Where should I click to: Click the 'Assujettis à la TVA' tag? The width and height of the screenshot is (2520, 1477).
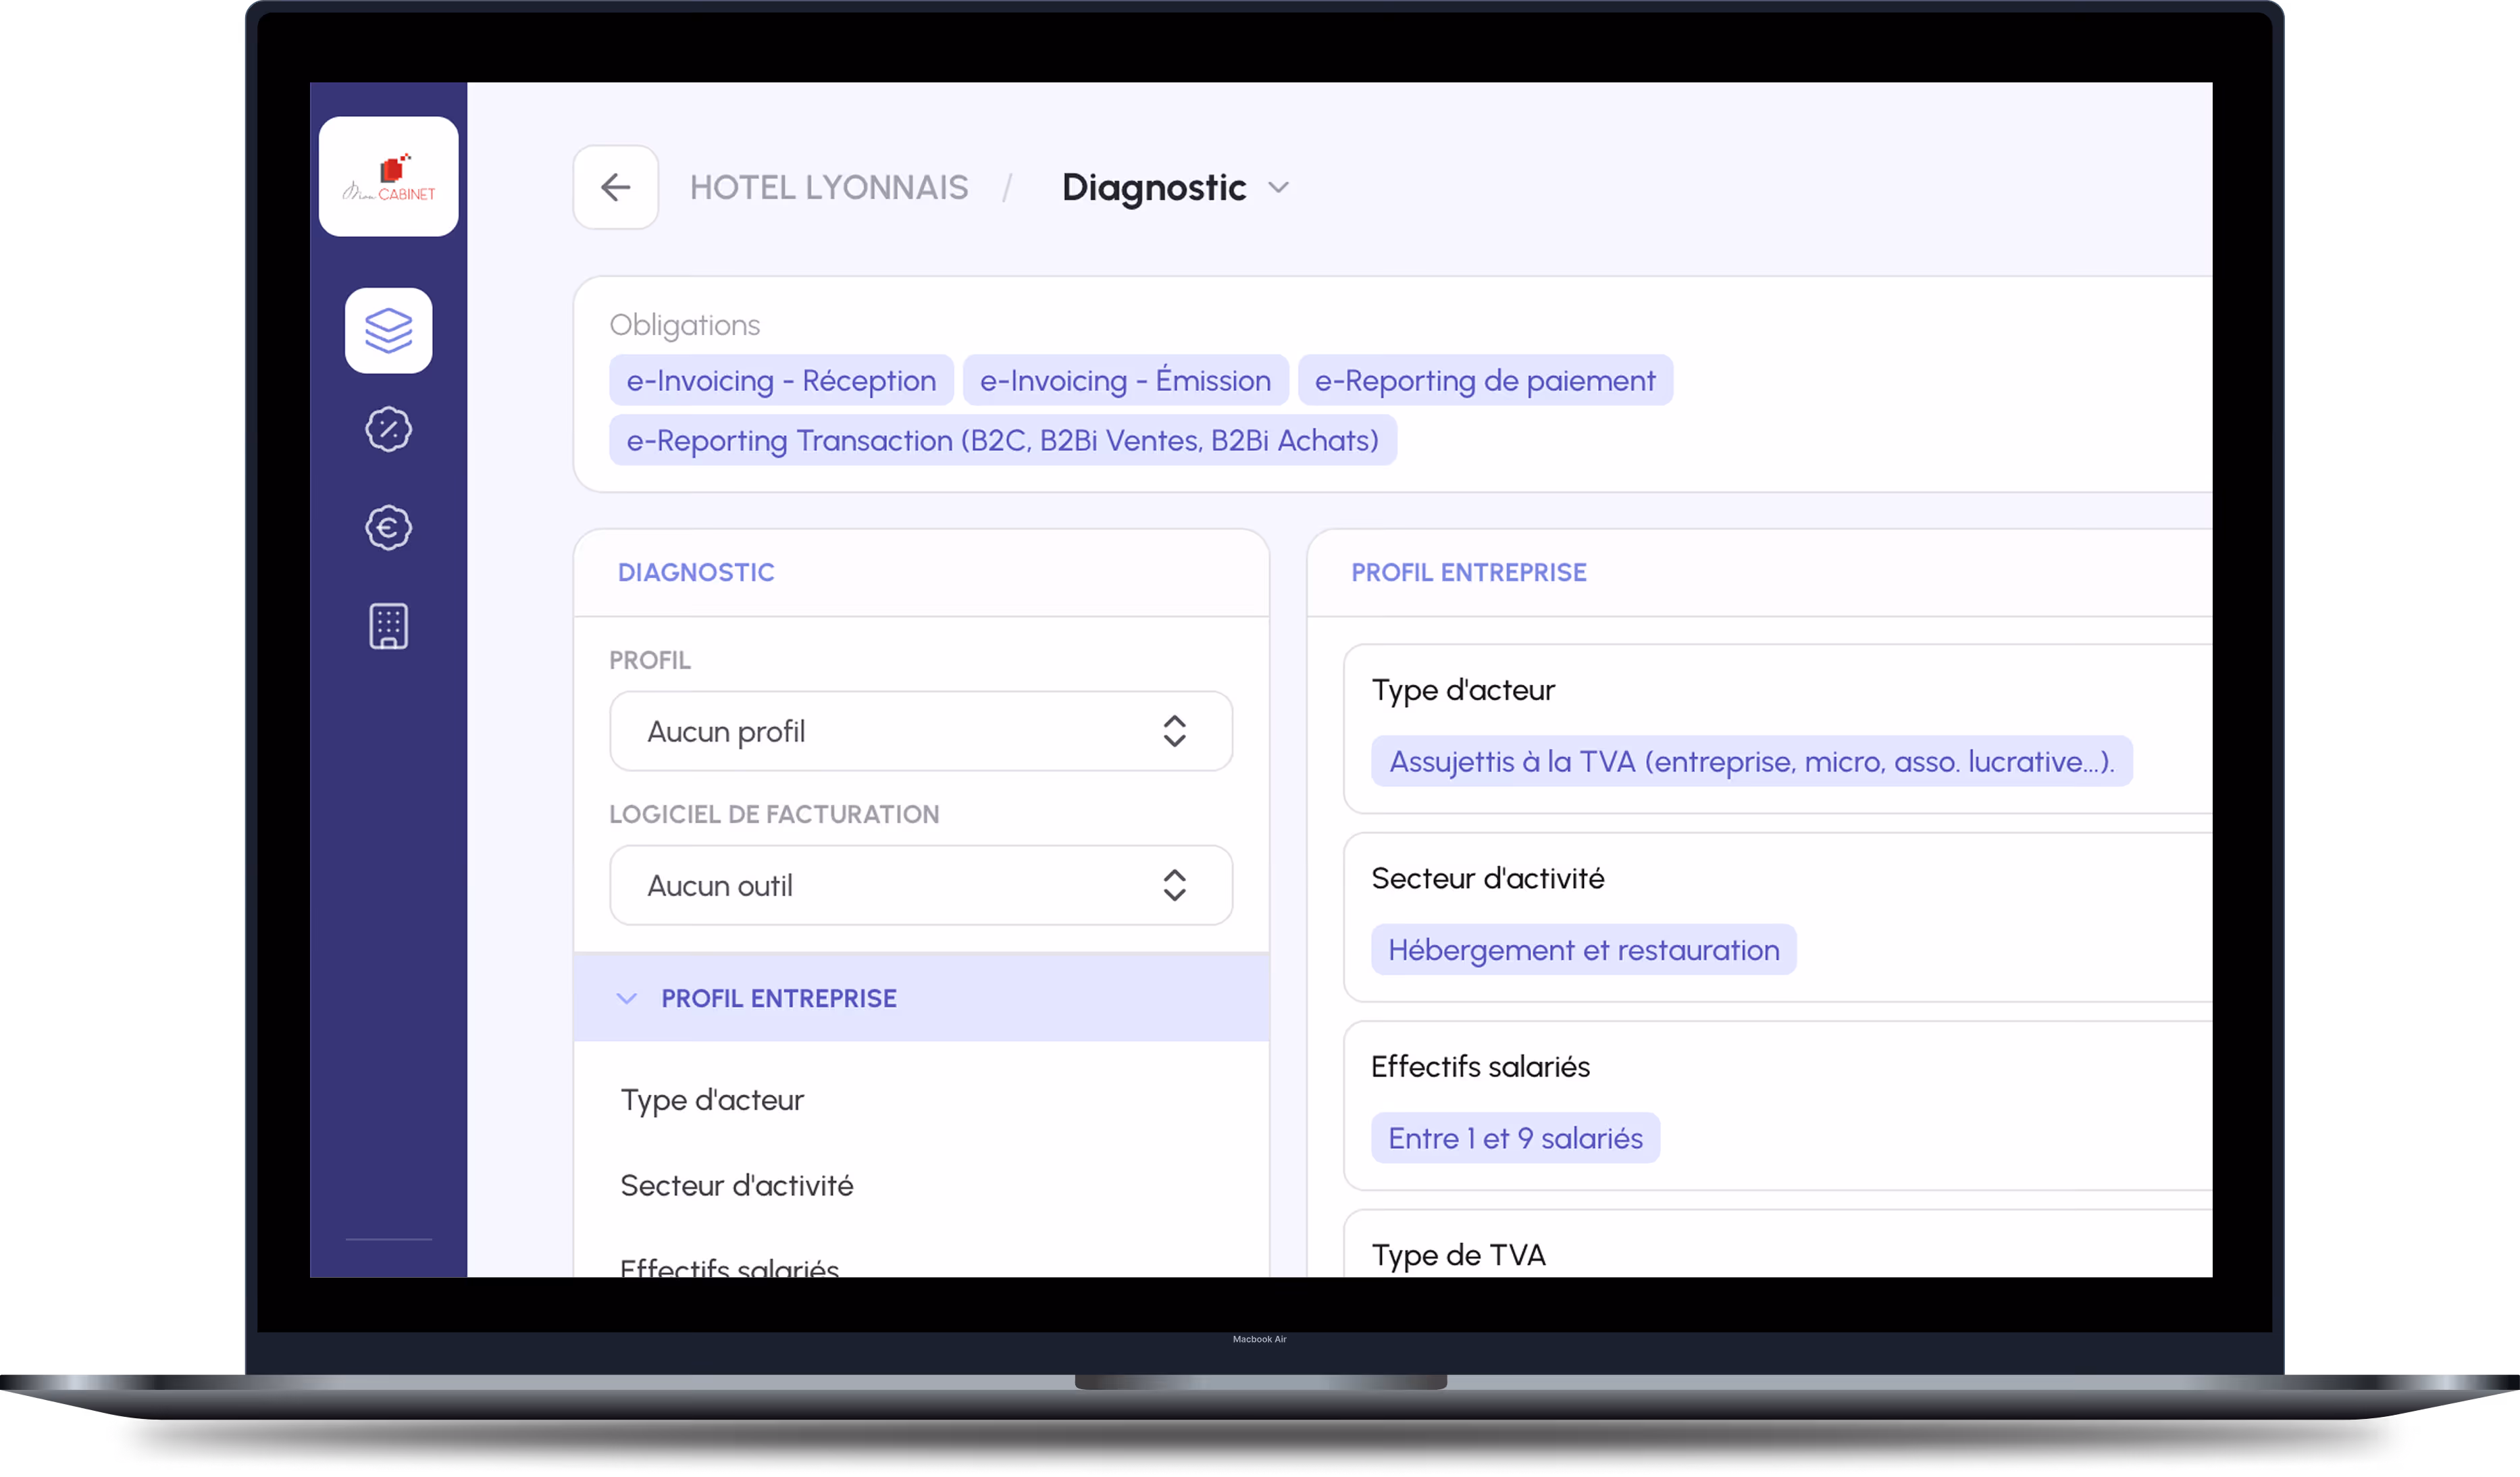coord(1752,761)
